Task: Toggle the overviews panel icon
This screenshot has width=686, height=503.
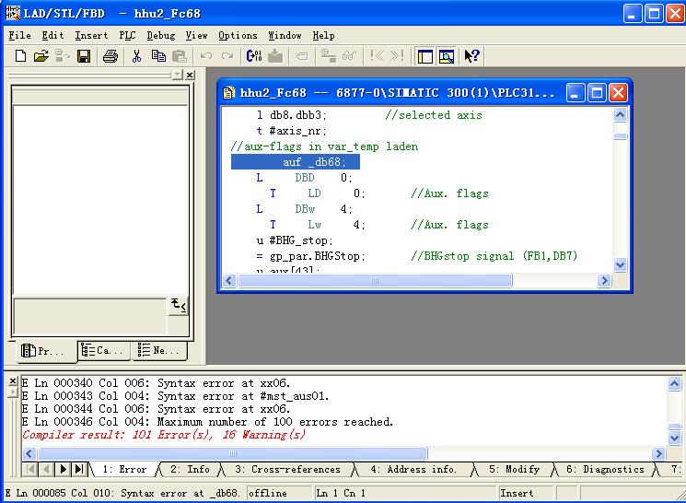Action: 424,56
